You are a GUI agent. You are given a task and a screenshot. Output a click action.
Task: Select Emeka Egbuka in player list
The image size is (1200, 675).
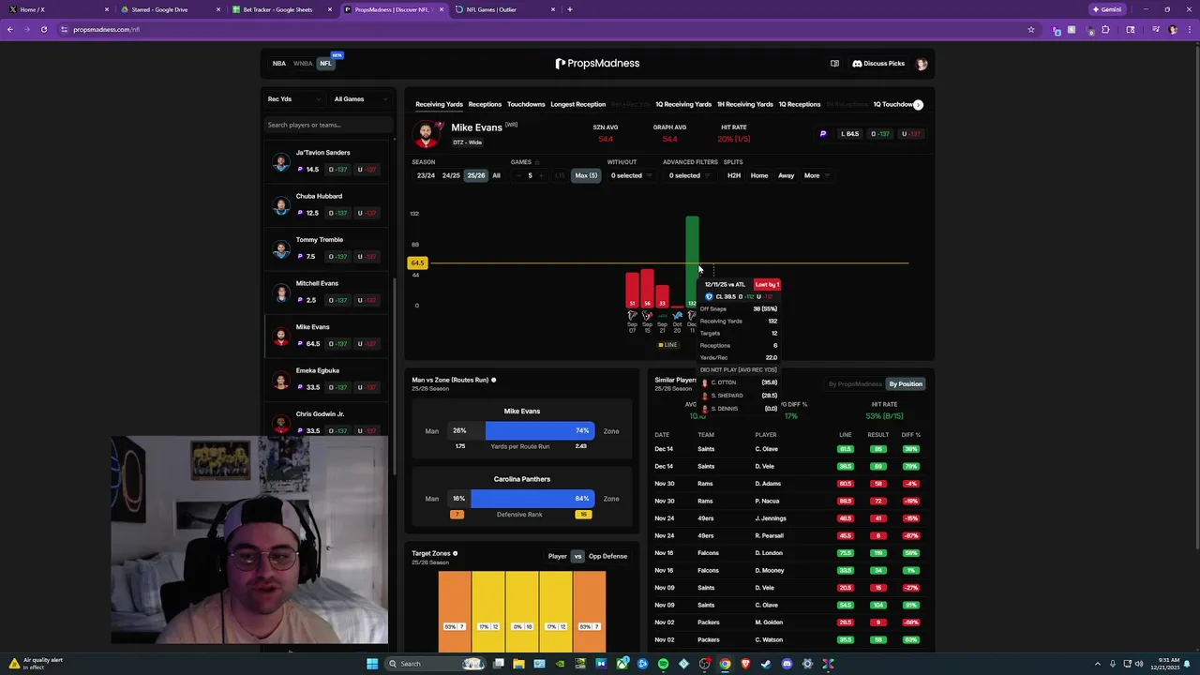327,379
